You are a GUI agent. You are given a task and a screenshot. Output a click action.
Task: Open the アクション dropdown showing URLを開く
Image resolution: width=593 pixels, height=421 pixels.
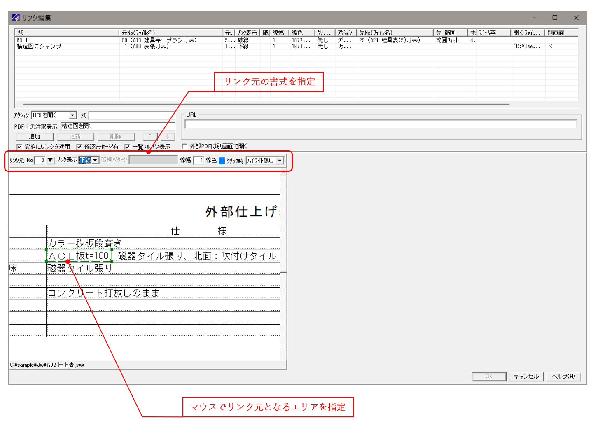73,115
